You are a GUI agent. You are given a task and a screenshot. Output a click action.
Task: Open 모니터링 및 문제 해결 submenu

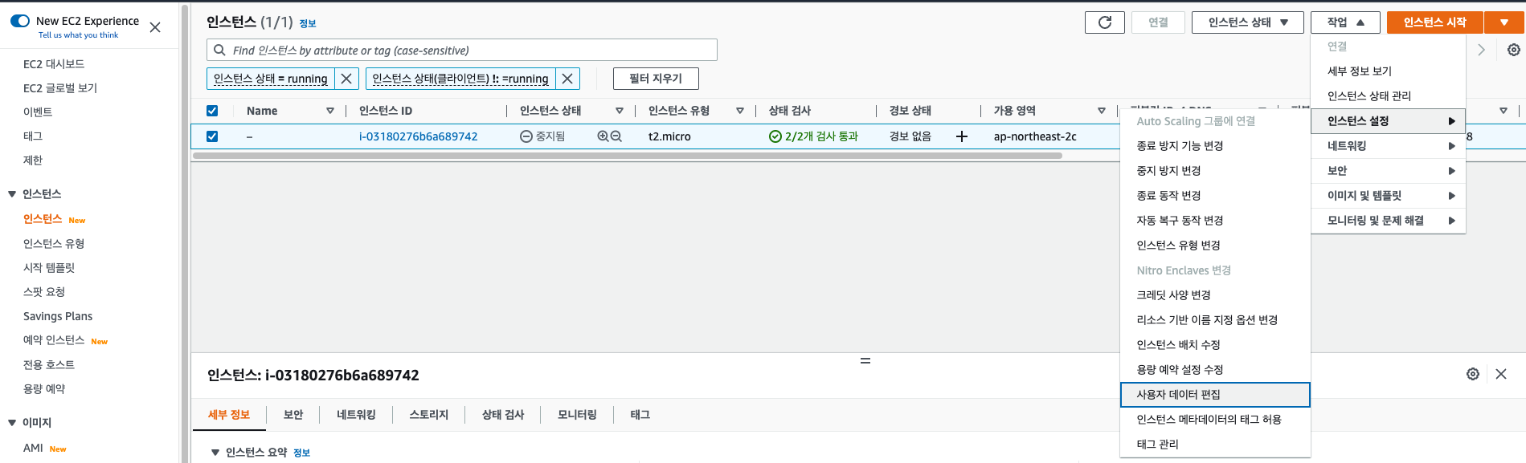1389,221
